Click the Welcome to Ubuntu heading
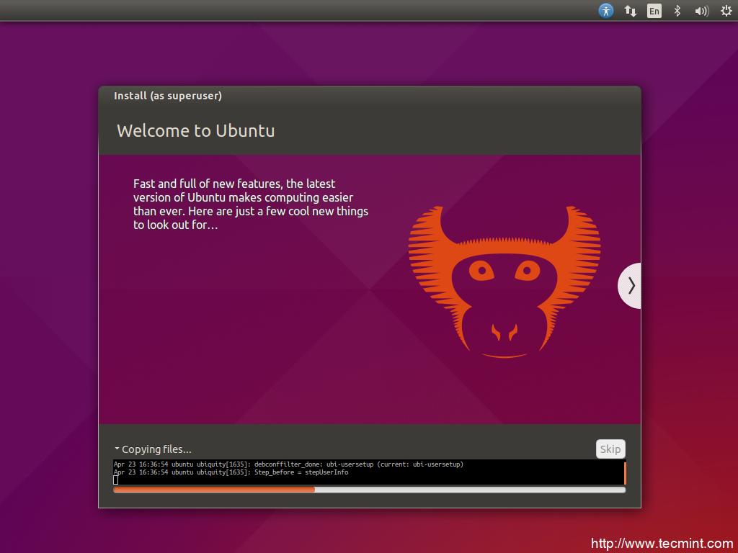Image resolution: width=738 pixels, height=553 pixels. pyautogui.click(x=195, y=131)
